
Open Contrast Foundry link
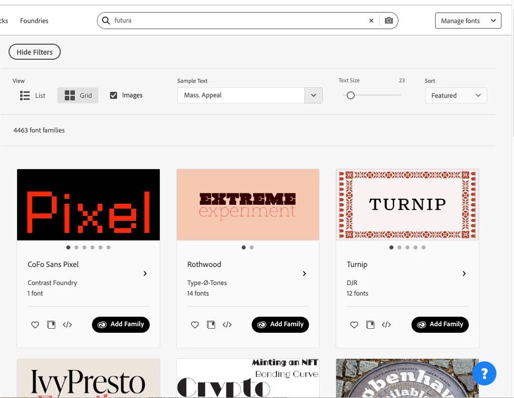coord(52,283)
